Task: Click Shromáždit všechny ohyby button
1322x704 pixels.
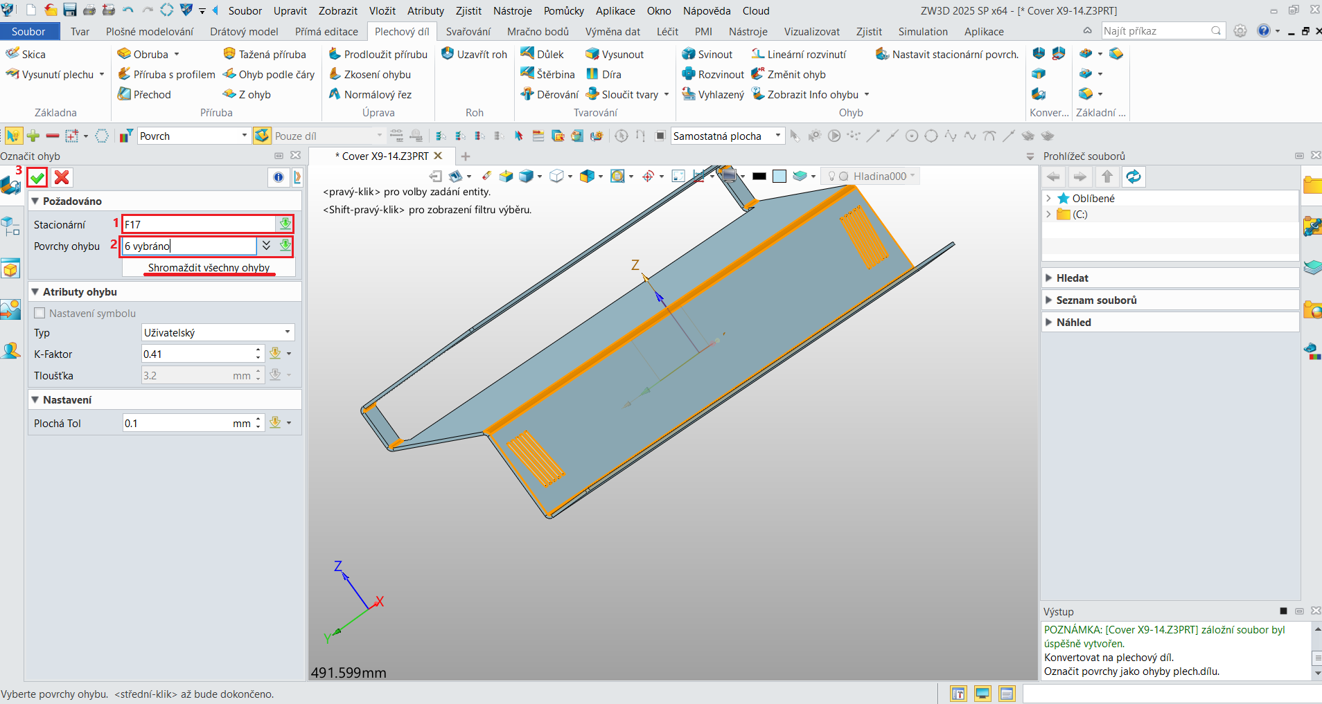Action: (209, 267)
